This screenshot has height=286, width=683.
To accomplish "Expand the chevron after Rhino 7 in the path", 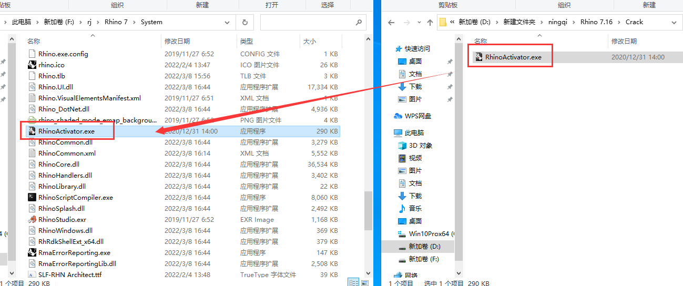I will click(x=135, y=22).
